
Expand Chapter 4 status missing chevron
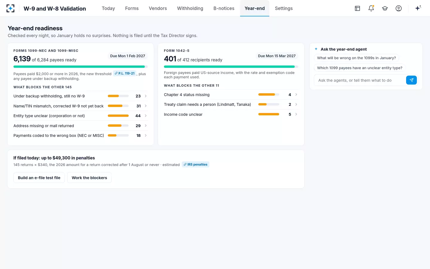point(296,94)
